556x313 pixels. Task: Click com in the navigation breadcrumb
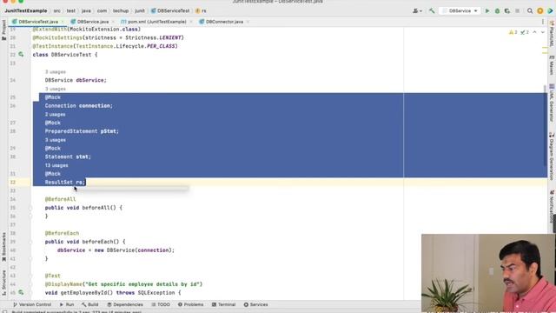(x=102, y=11)
